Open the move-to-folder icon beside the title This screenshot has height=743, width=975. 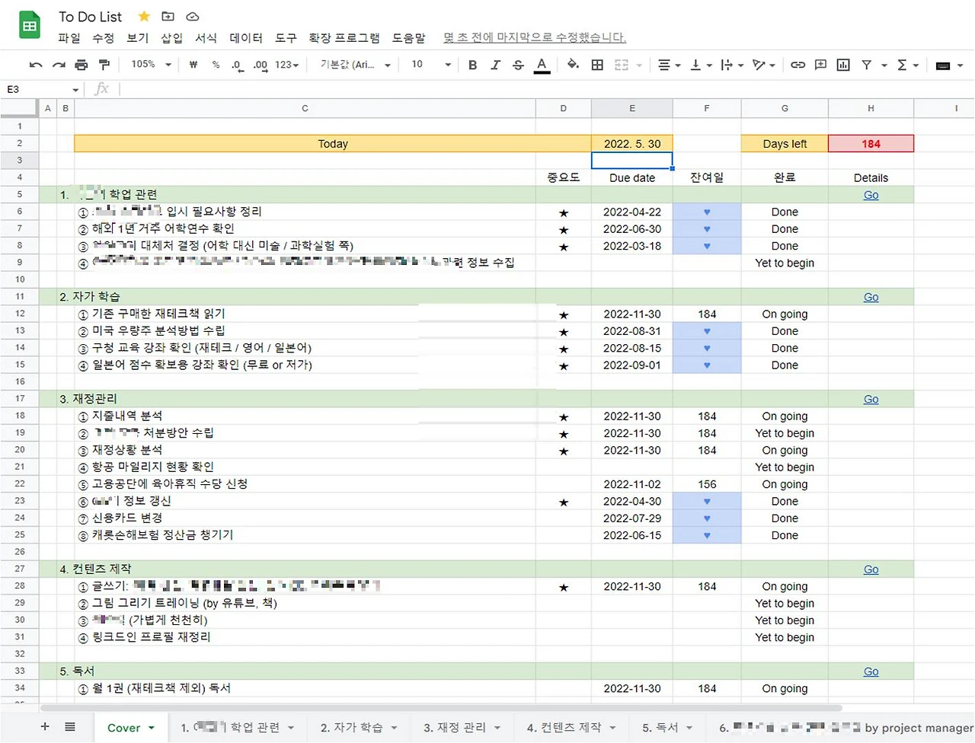coord(168,16)
